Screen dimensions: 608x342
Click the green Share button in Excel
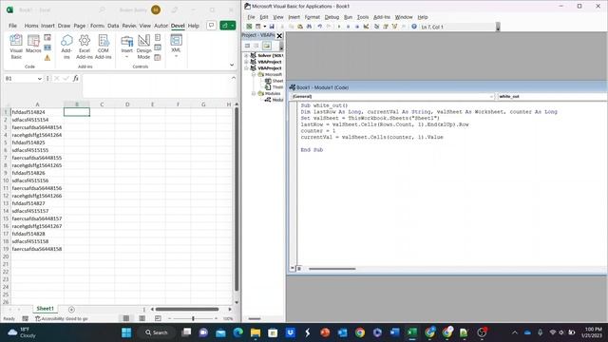[228, 26]
